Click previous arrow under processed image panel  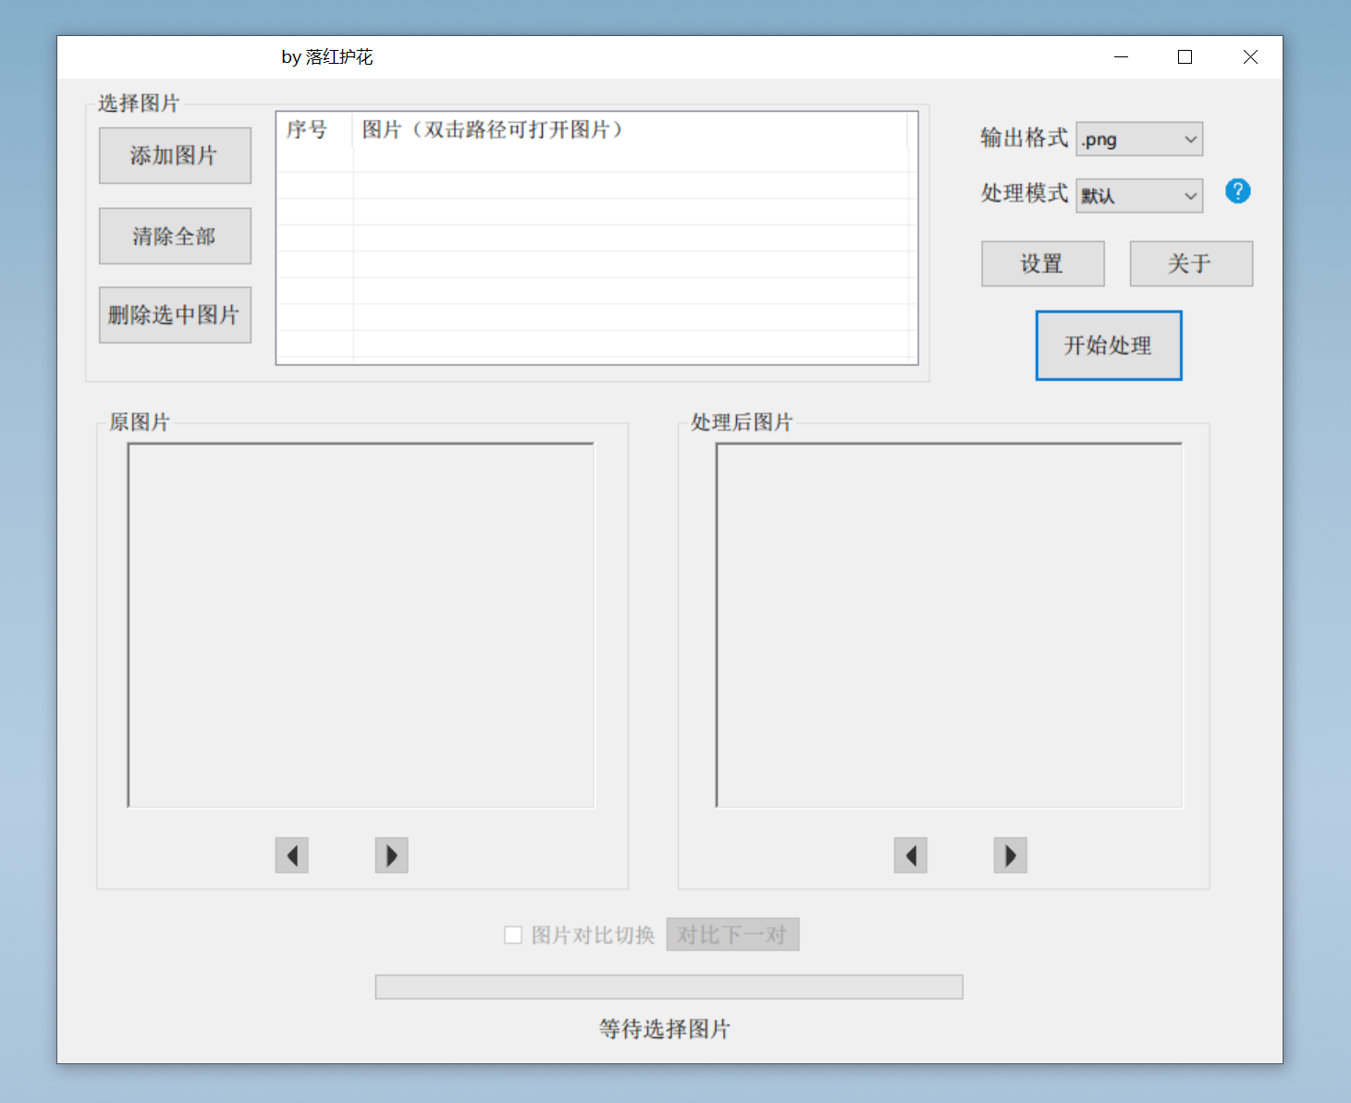click(x=910, y=855)
